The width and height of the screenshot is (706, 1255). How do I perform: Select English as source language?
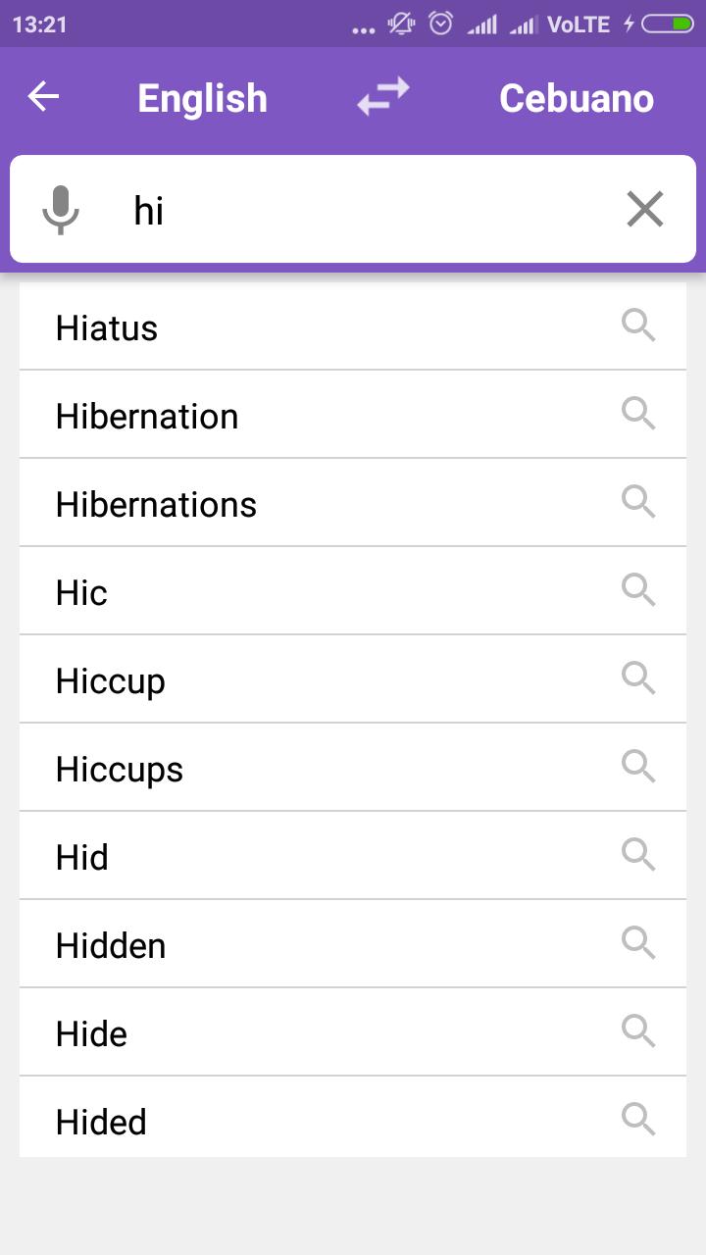pos(202,98)
